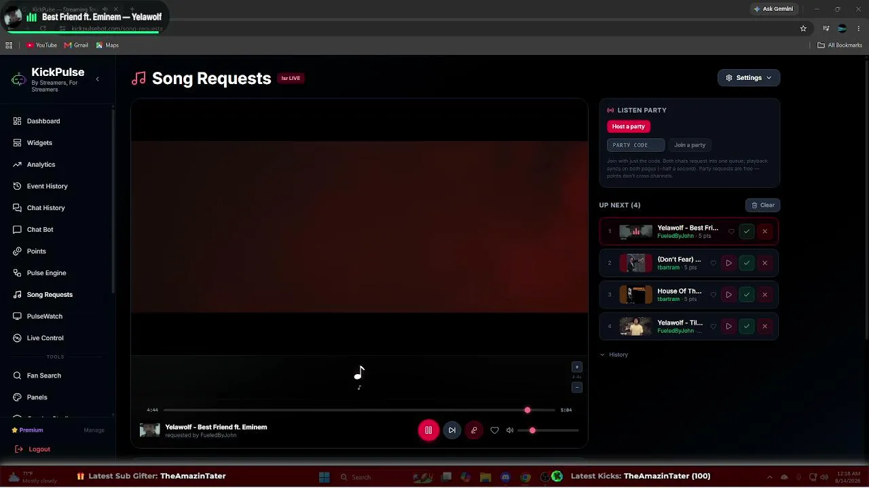869x488 pixels.
Task: Collapse the KickPulse sidebar with the chevron
Action: point(97,79)
